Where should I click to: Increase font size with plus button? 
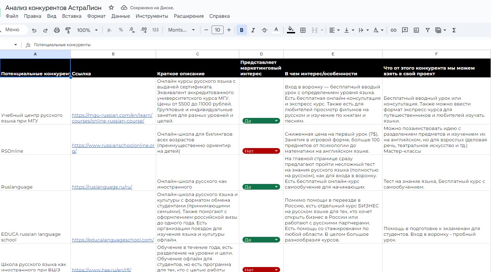229,30
